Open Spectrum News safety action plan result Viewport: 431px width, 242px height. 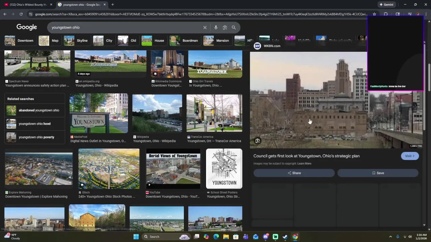coord(37,85)
